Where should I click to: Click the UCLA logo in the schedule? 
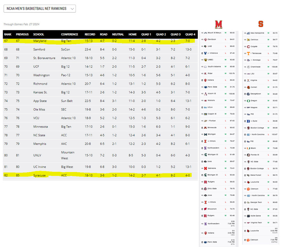[x=205, y=107]
